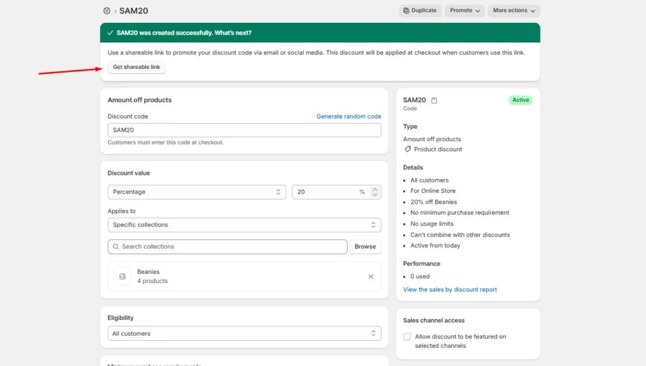646x366 pixels.
Task: Click the Discount code input field
Action: point(244,130)
